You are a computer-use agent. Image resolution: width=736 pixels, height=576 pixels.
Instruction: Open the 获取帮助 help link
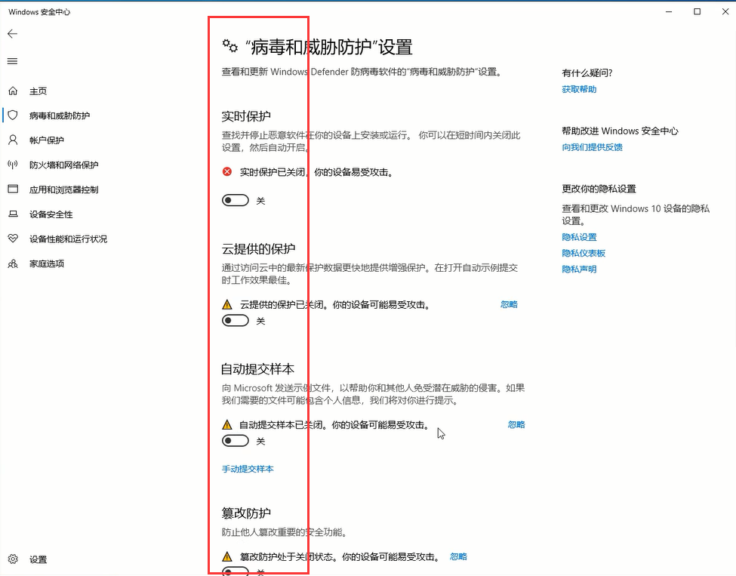pos(579,89)
